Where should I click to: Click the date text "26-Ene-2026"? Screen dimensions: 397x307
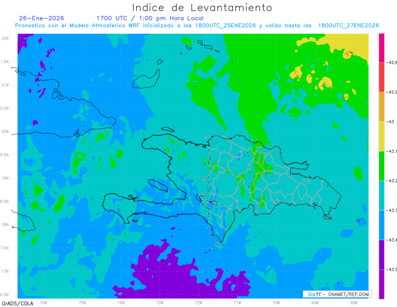pyautogui.click(x=42, y=18)
